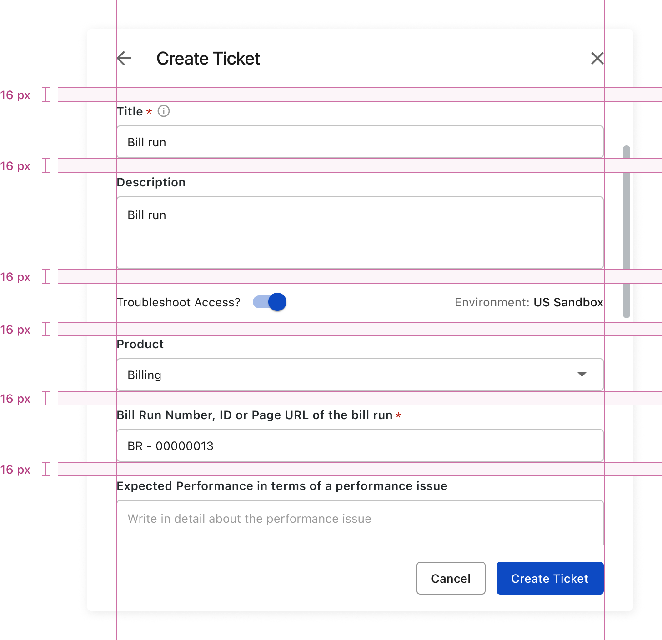Focus the Title input containing Bill run
Viewport: 662px width, 640px height.
359,142
